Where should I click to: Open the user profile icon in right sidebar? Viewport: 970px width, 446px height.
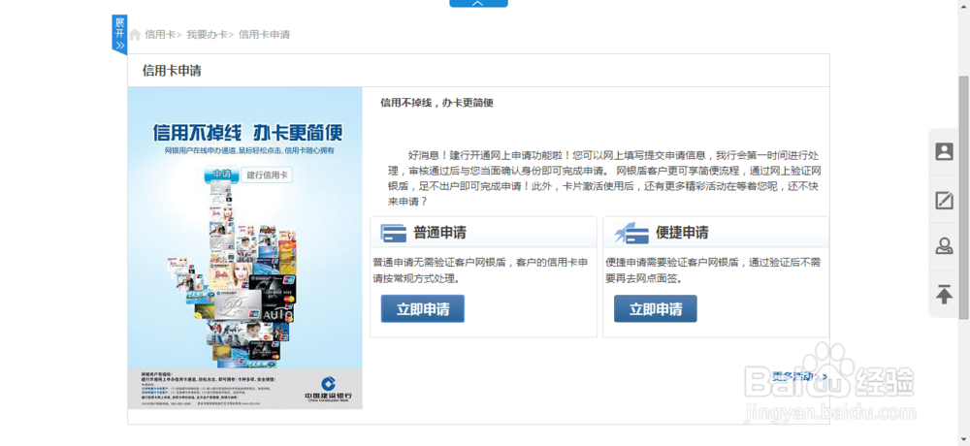click(944, 151)
